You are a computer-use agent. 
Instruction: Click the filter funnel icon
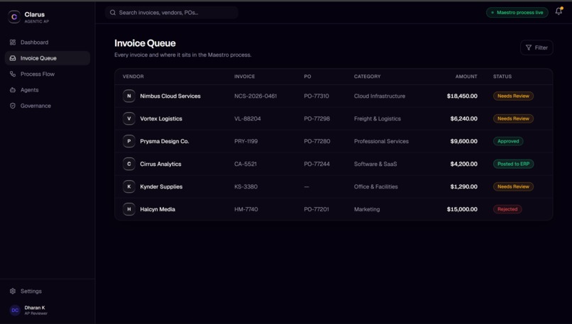[x=529, y=48]
